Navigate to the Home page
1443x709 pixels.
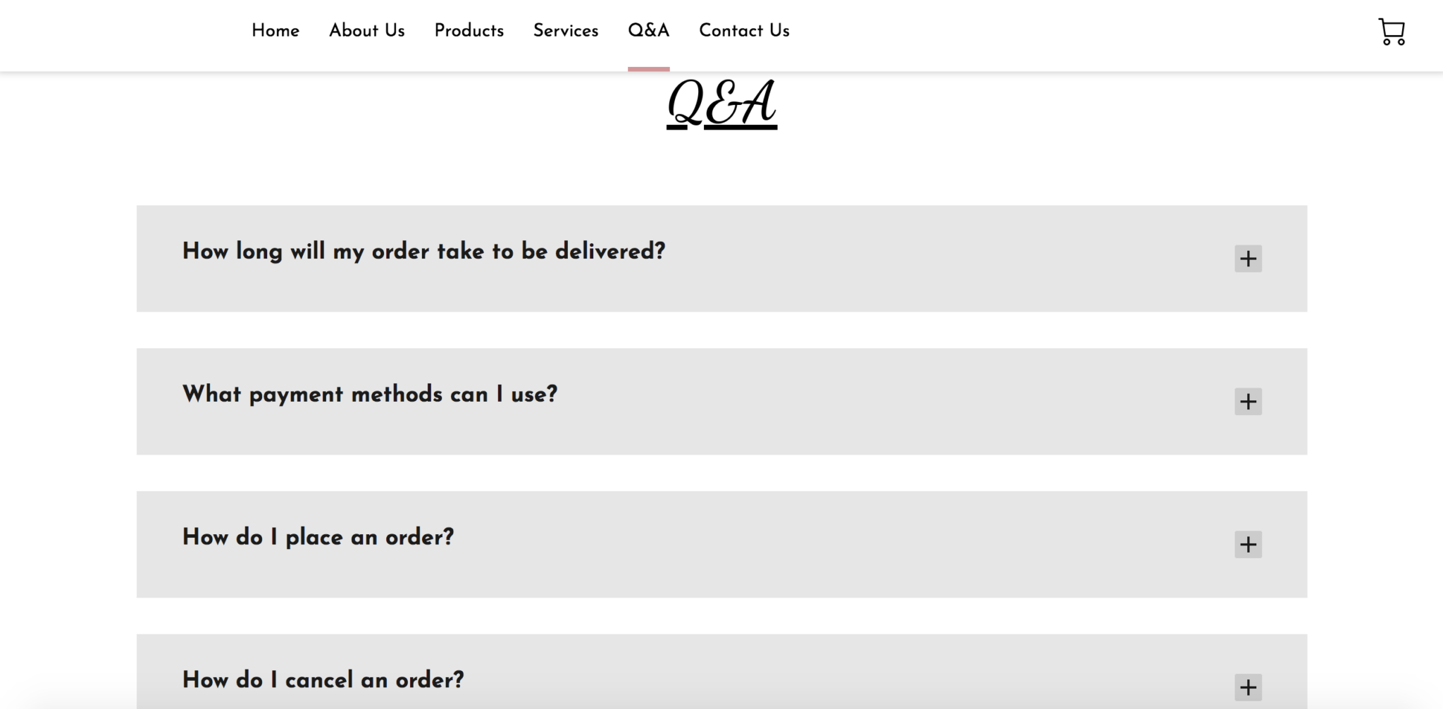(x=275, y=31)
